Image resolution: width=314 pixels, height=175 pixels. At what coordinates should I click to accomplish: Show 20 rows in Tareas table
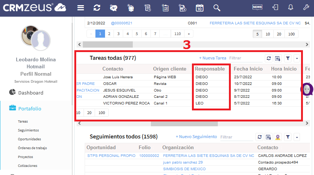pyautogui.click(x=89, y=113)
